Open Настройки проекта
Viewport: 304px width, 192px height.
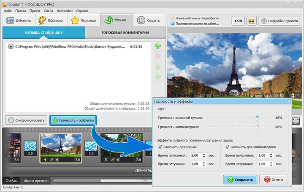coord(280,21)
